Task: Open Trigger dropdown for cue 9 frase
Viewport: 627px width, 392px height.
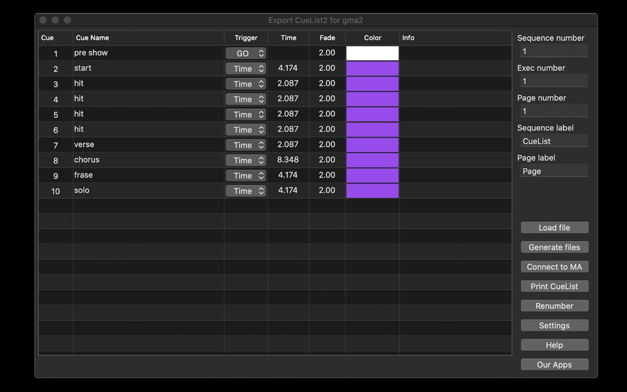Action: [x=246, y=175]
